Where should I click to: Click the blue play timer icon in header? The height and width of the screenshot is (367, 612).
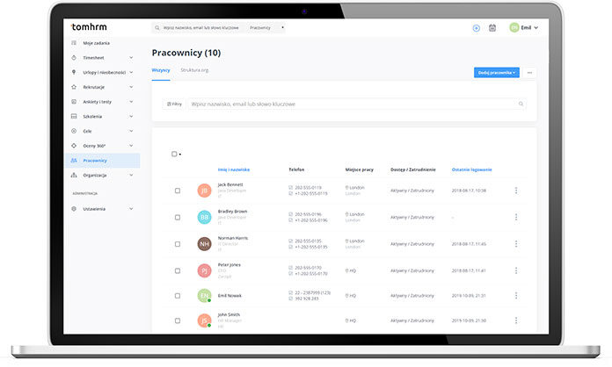[x=476, y=27]
